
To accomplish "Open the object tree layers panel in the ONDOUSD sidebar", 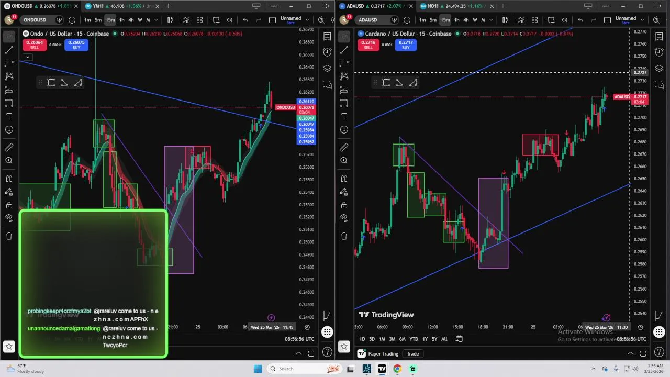I will (327, 68).
